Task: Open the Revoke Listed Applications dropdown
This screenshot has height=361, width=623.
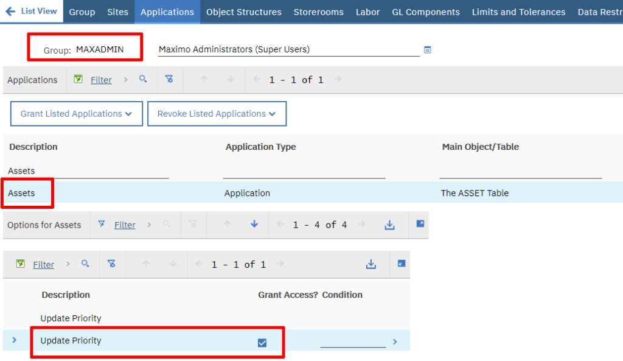Action: click(x=217, y=114)
